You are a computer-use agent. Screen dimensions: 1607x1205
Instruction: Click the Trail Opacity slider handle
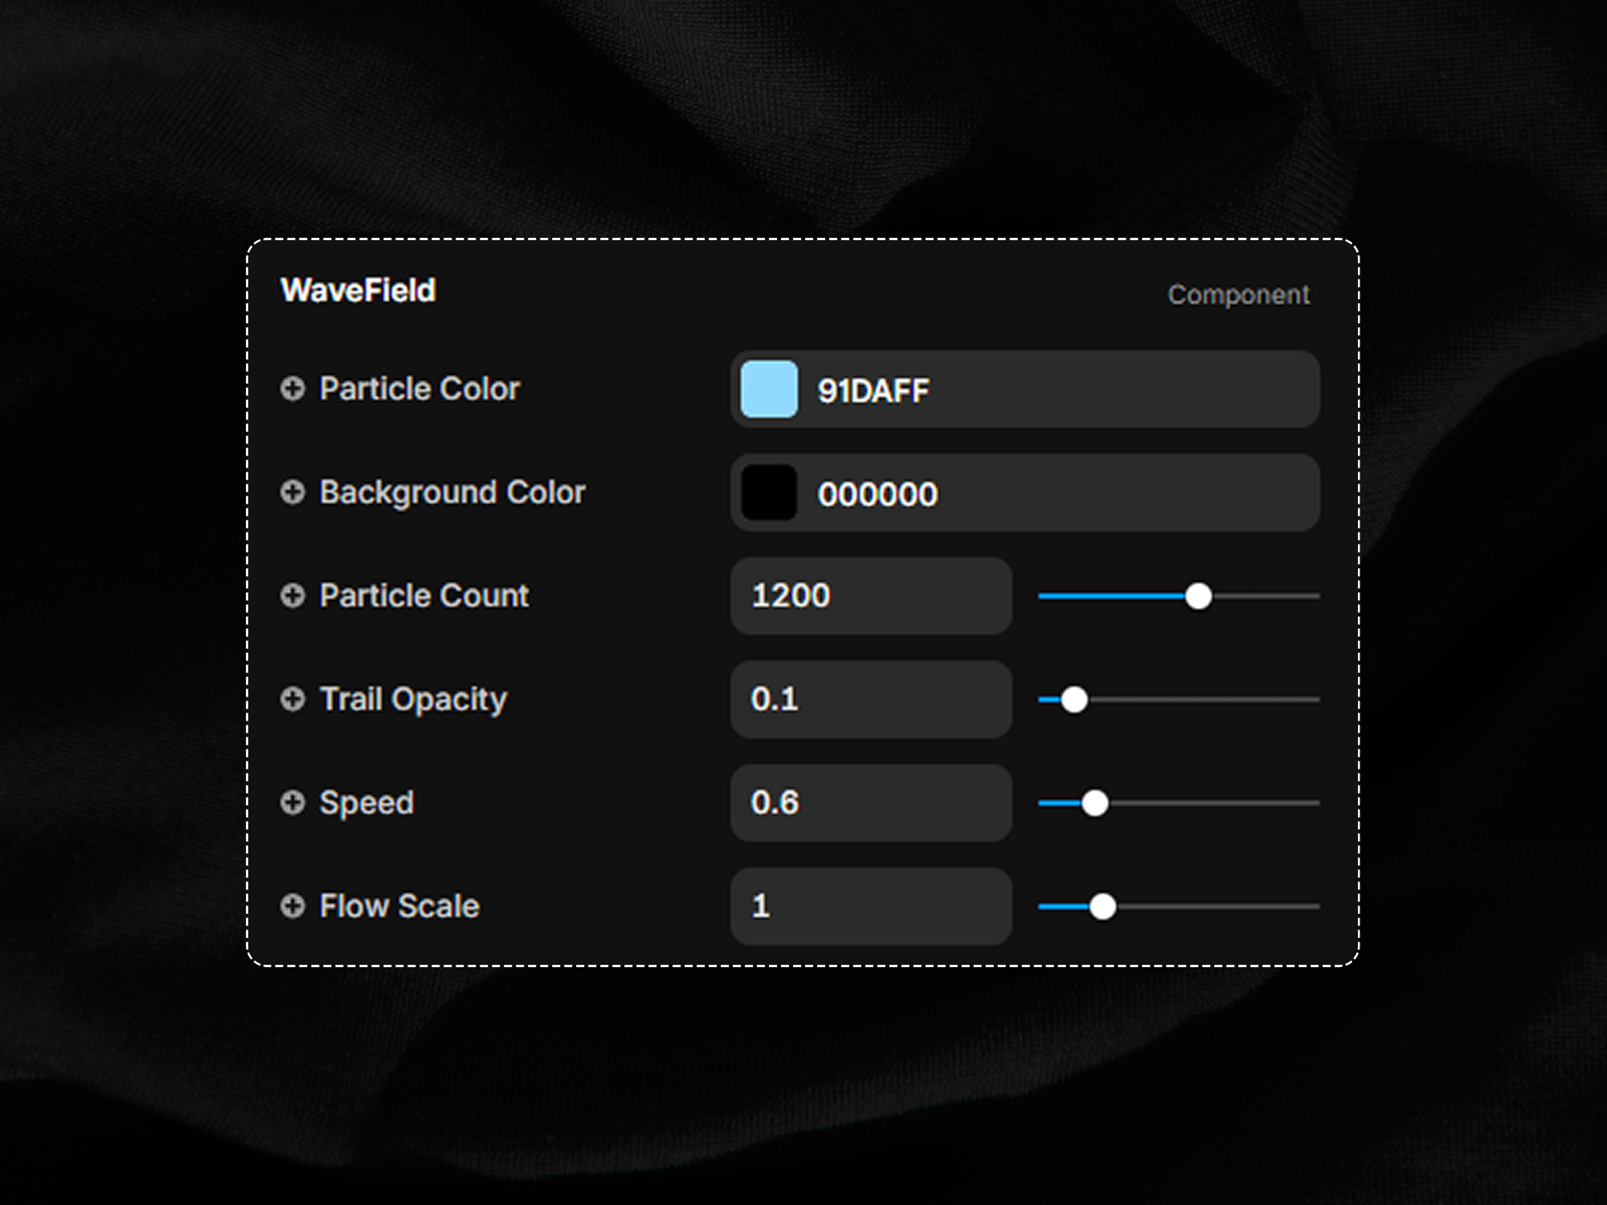click(x=1074, y=700)
